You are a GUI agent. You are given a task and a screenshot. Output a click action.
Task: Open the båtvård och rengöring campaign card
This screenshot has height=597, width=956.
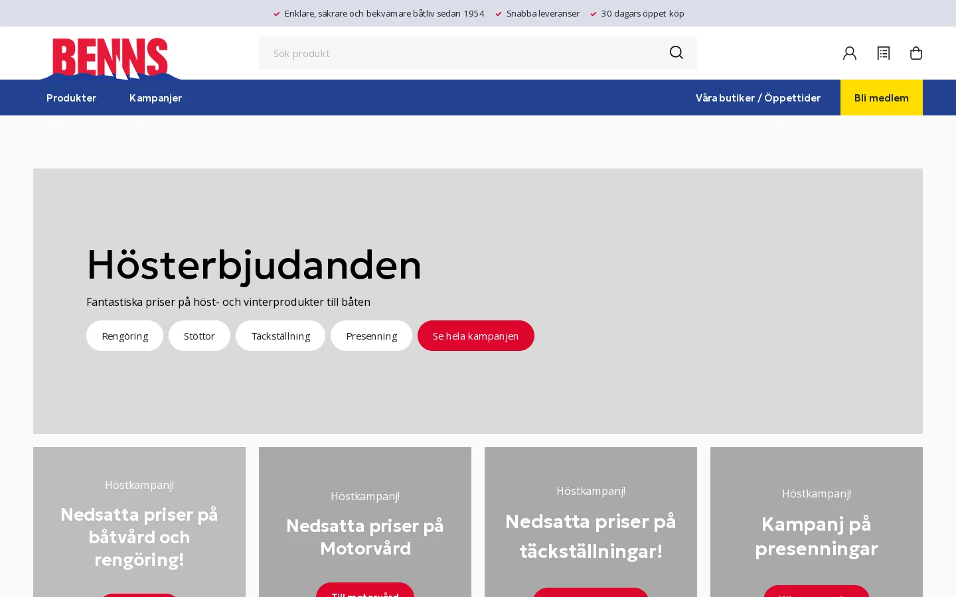coord(139,522)
